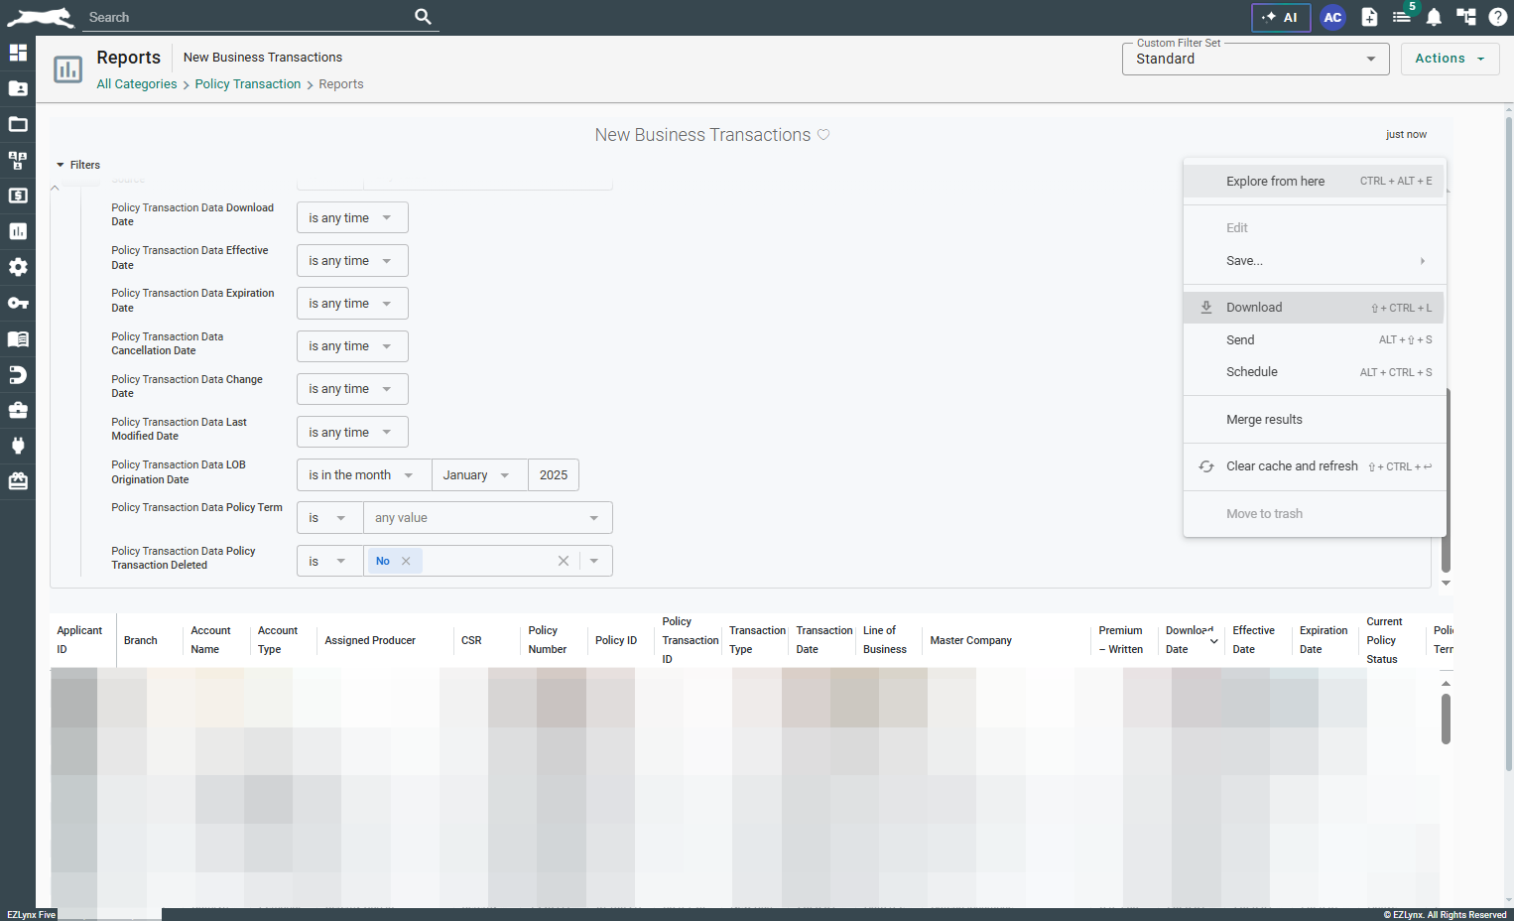Open the is in the month dropdown
The image size is (1514, 921).
tap(364, 474)
